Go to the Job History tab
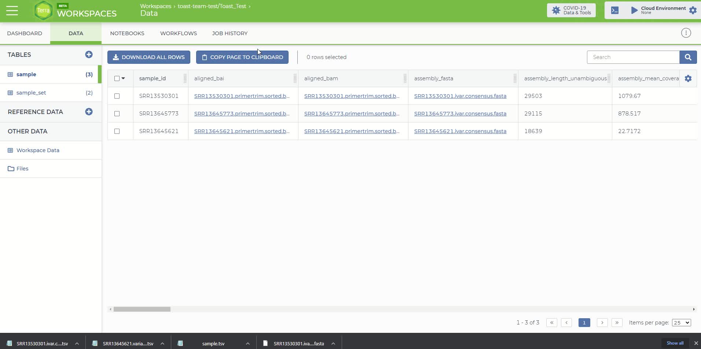Image resolution: width=701 pixels, height=349 pixels. point(230,33)
